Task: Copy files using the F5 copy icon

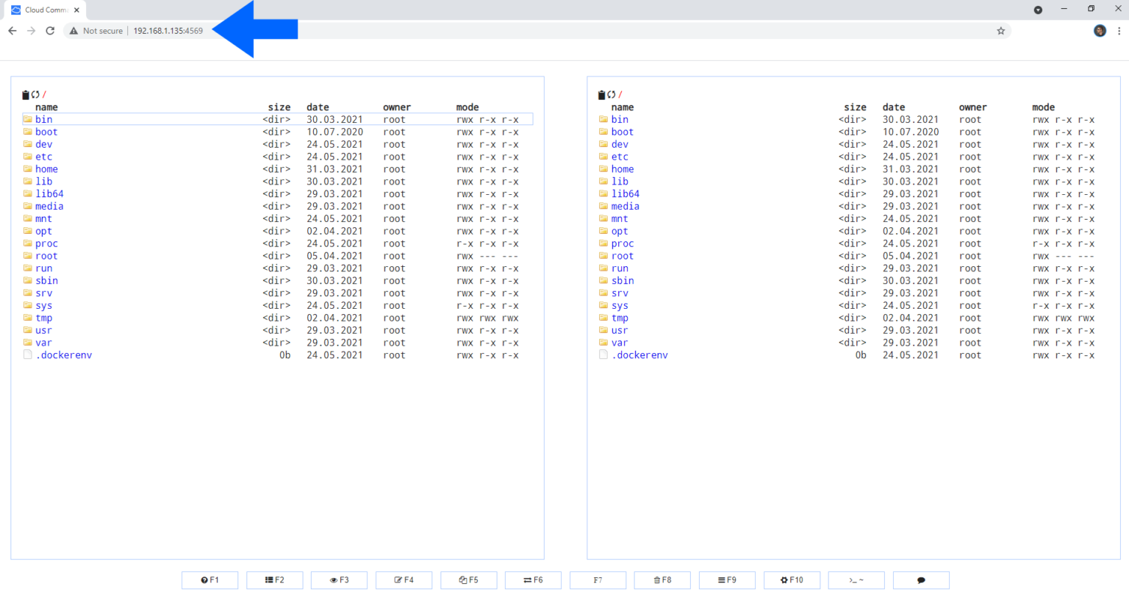Action: [468, 580]
